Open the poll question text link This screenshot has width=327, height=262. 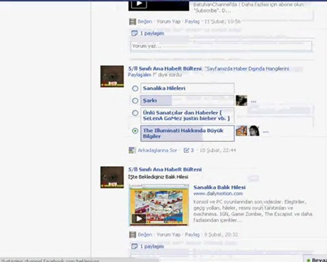click(x=209, y=71)
